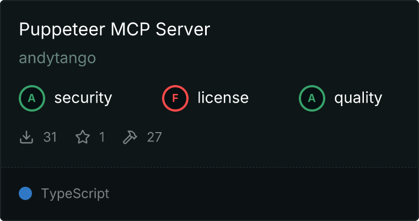This screenshot has width=419, height=221.
Task: Open the Puppeteer MCP Server title
Action: [115, 29]
